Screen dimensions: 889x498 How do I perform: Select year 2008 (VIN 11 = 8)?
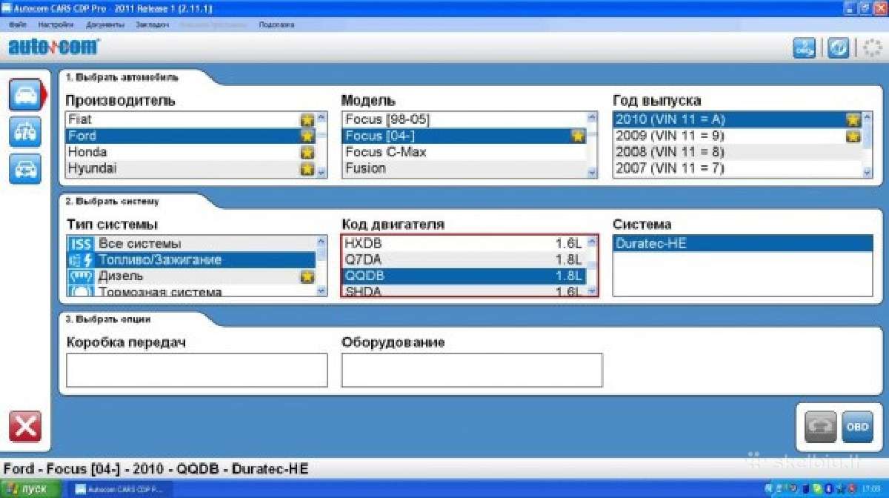pos(738,152)
